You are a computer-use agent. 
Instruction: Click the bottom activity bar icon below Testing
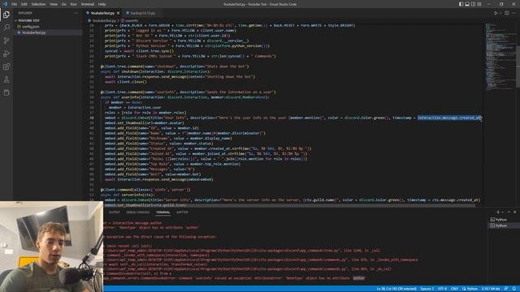point(6,92)
